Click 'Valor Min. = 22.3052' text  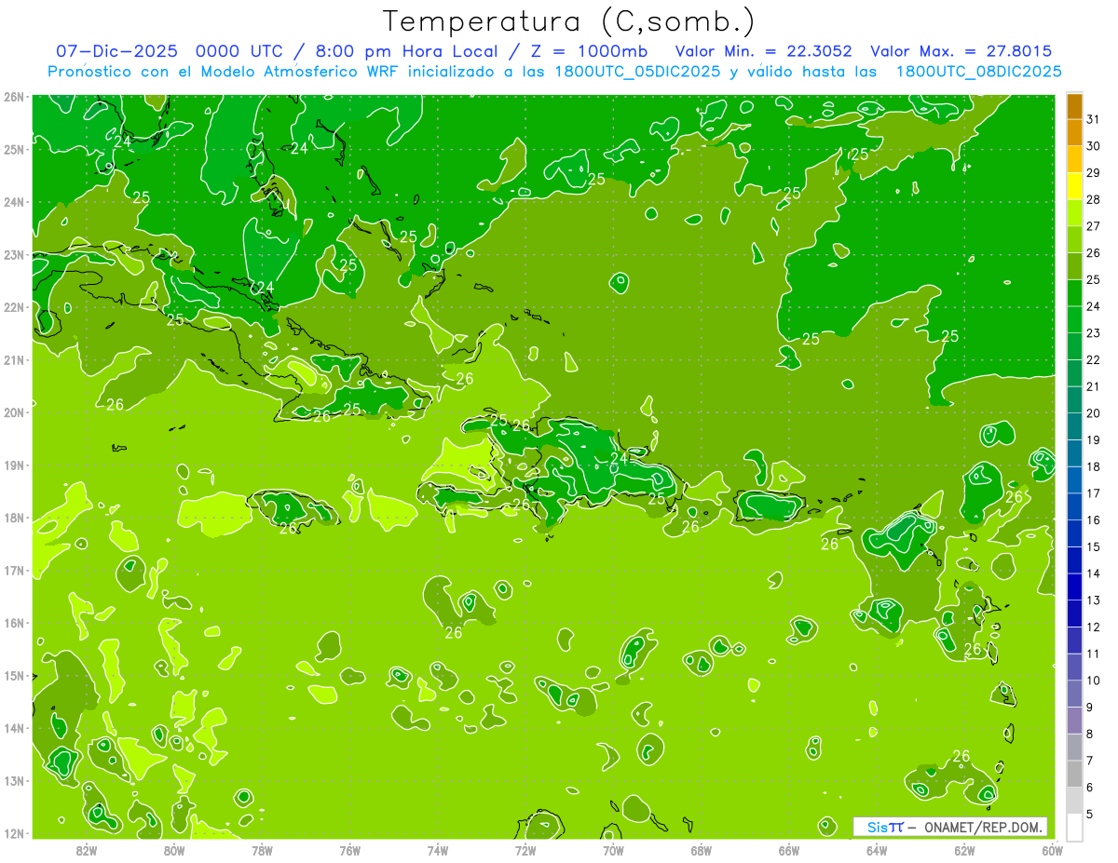coord(763,51)
